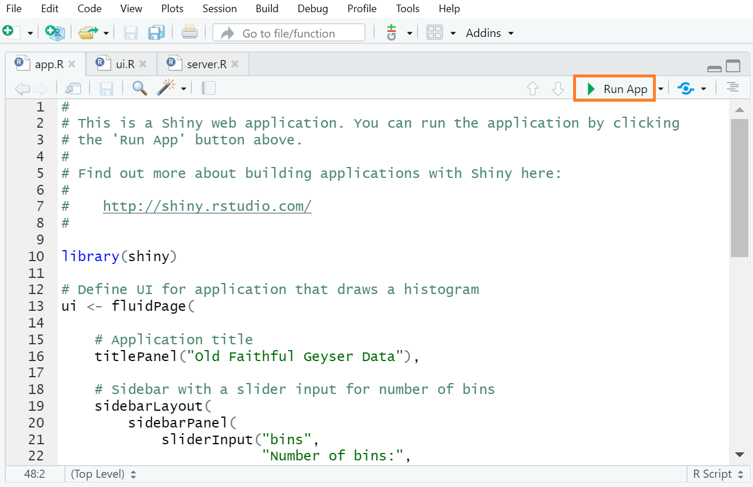Open the shiny.rstudio.com link in code

point(207,206)
